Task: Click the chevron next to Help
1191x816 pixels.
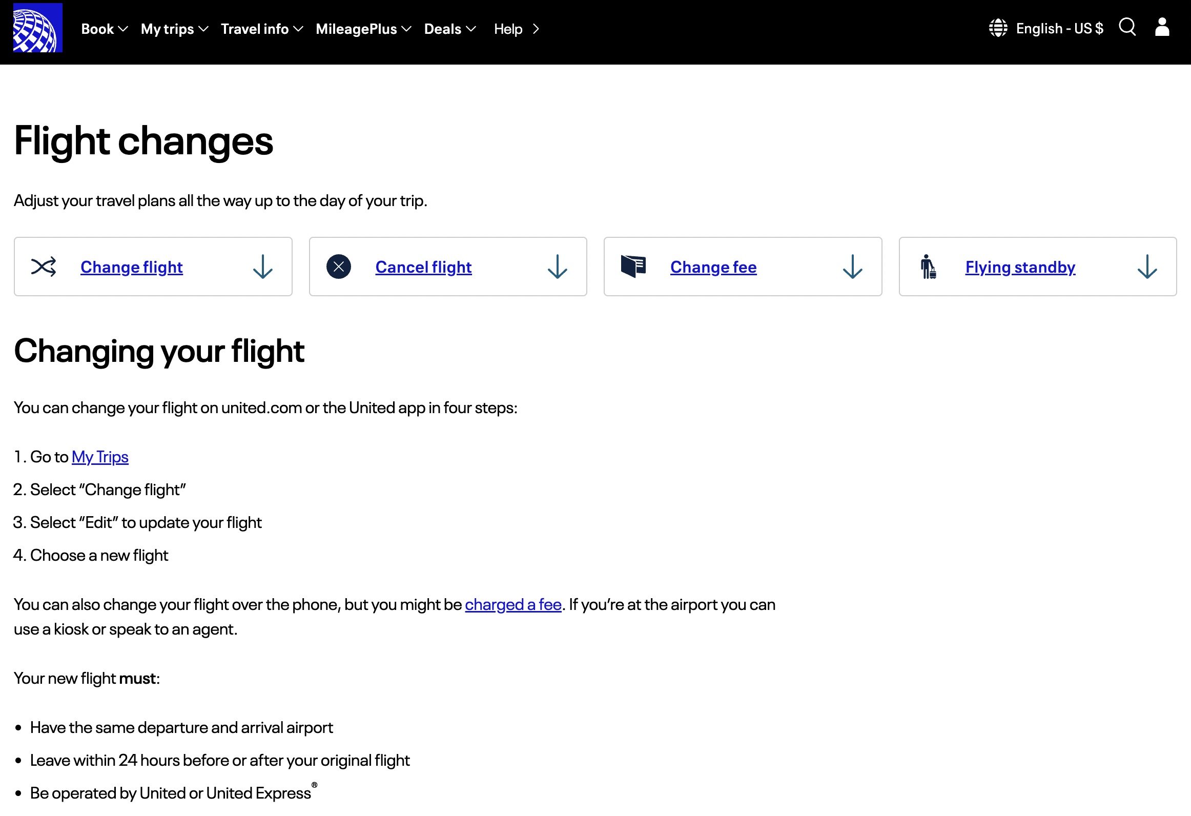Action: 536,29
